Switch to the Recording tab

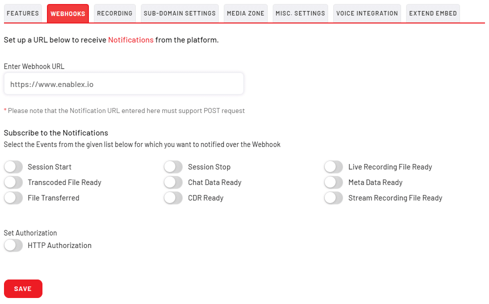click(x=115, y=13)
